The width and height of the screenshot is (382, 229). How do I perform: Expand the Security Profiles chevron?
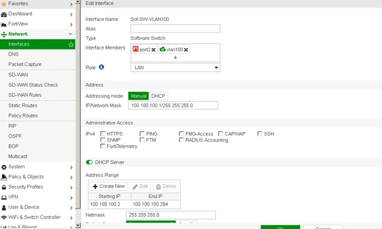point(71,188)
